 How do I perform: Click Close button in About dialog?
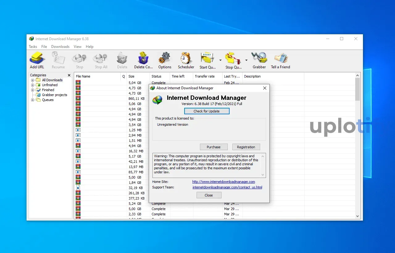pos(209,195)
